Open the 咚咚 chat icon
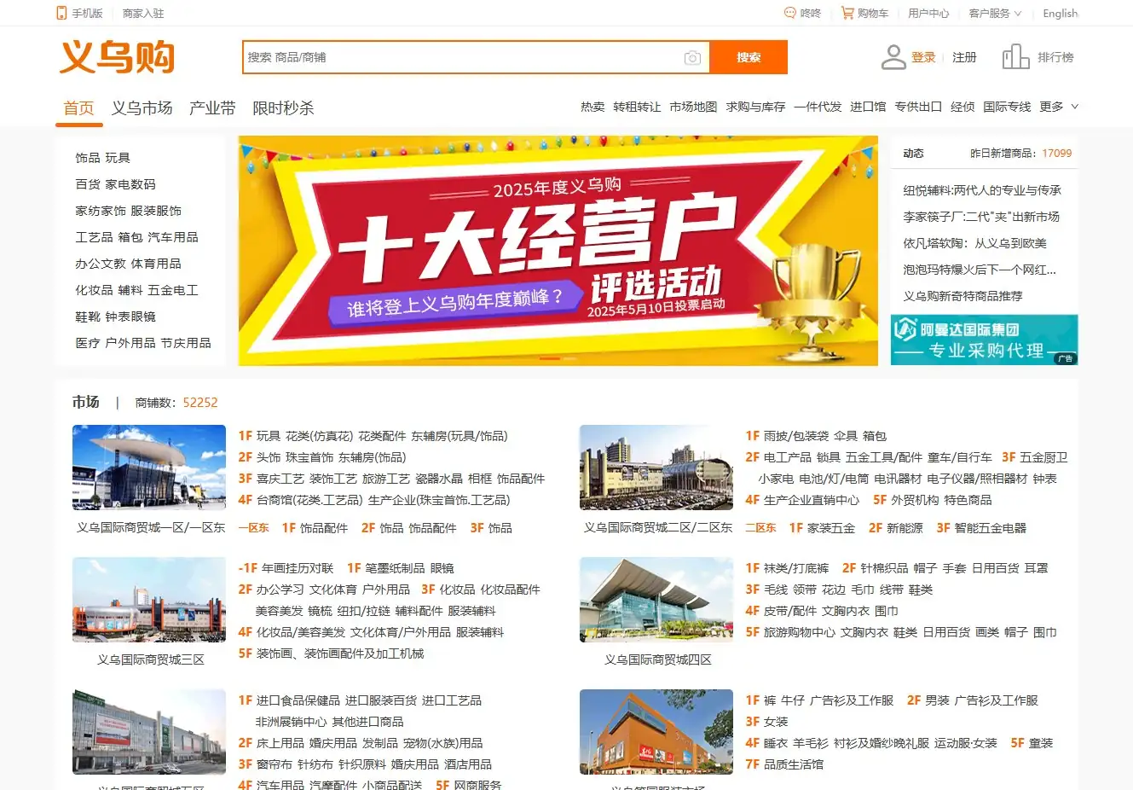The width and height of the screenshot is (1133, 790). point(789,13)
